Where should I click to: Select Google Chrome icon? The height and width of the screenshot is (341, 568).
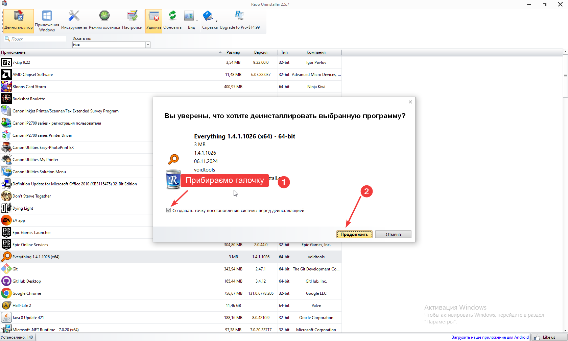point(6,293)
